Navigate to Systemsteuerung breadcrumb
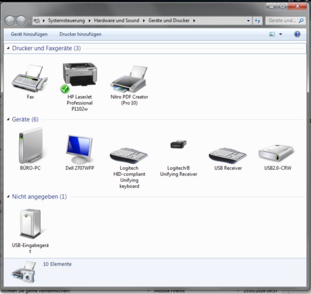Viewport: 311px width, 294px height. pos(66,21)
